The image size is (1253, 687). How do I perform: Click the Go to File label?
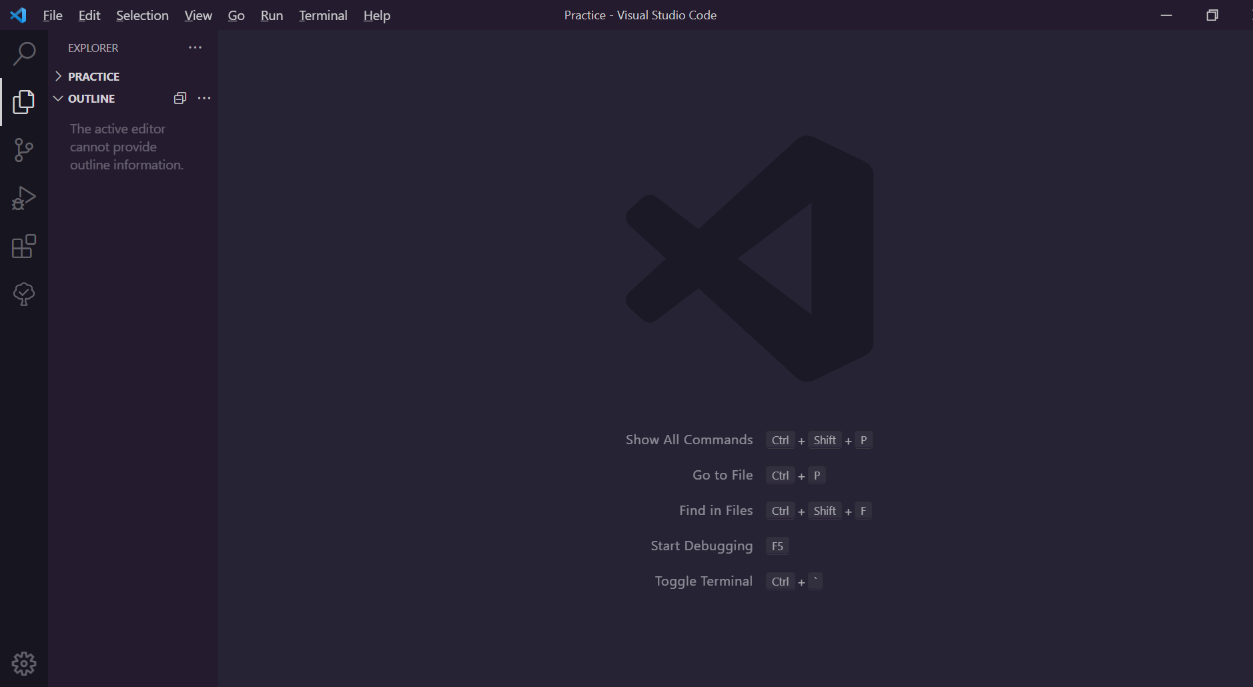coord(723,475)
